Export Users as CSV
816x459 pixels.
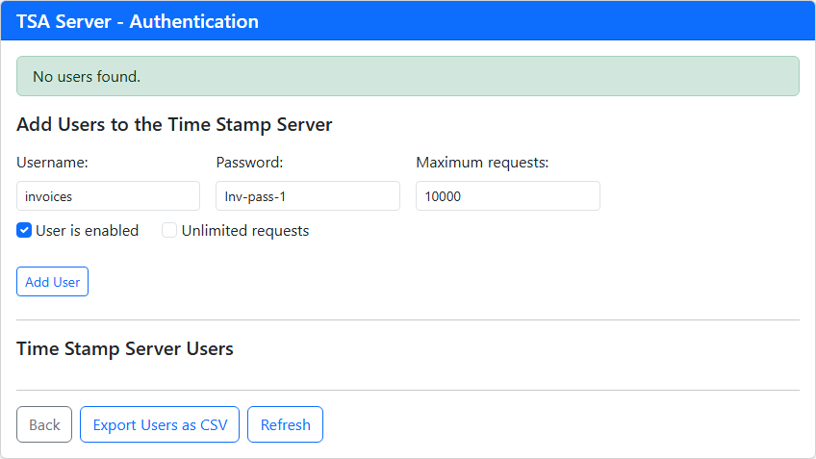point(160,424)
